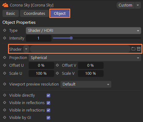
Task: Click the Shader asset archive icon
Action: (x=139, y=49)
